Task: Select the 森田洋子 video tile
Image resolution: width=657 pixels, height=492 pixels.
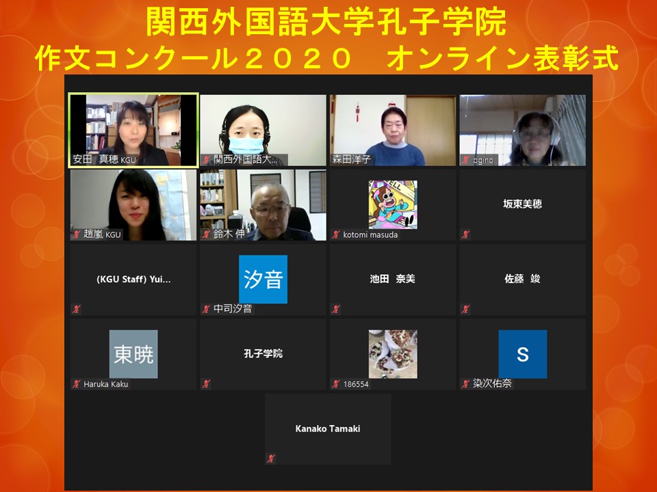Action: (x=392, y=128)
